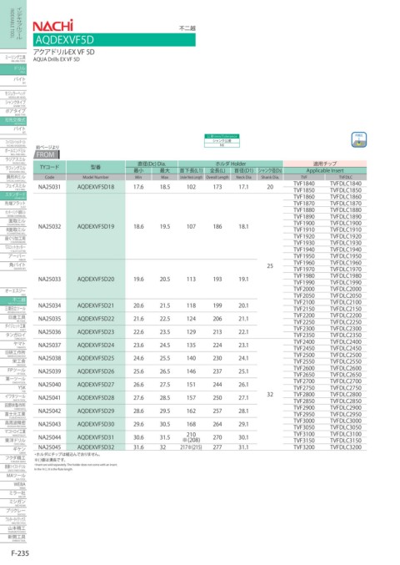400x565 pixels.
Task: Click the F-235 page number
Action: click(x=20, y=553)
